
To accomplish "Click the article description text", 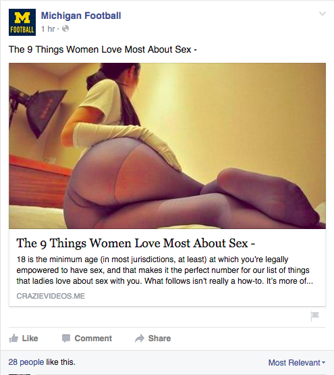I will (x=165, y=270).
